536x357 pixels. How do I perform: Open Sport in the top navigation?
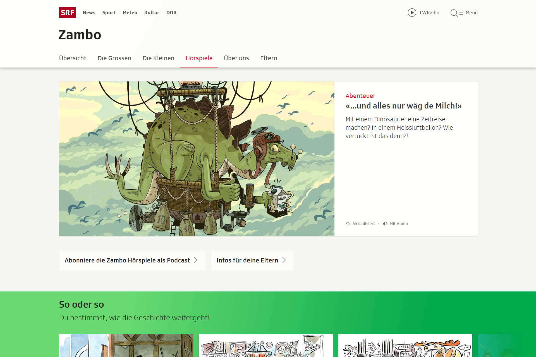109,13
